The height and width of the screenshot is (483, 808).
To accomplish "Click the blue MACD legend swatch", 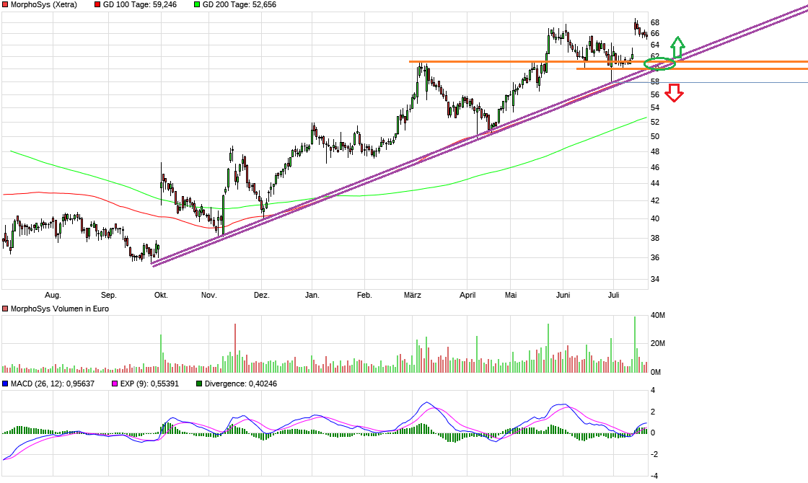I will click(5, 384).
